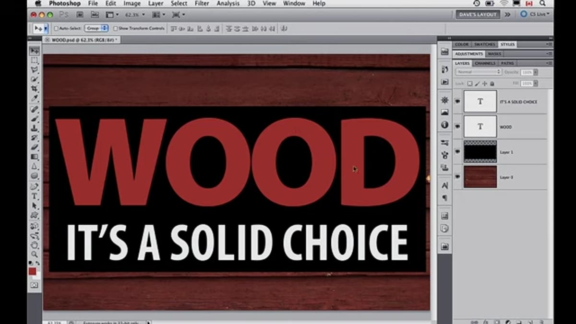Select the Move tool in the toolbox
The width and height of the screenshot is (576, 324).
pyautogui.click(x=35, y=51)
